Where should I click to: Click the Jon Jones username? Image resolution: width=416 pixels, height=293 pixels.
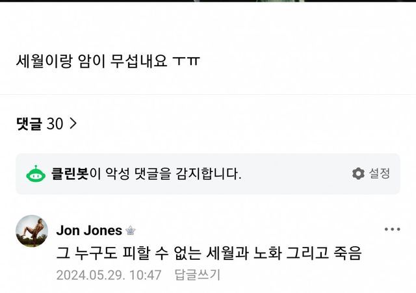pos(89,231)
